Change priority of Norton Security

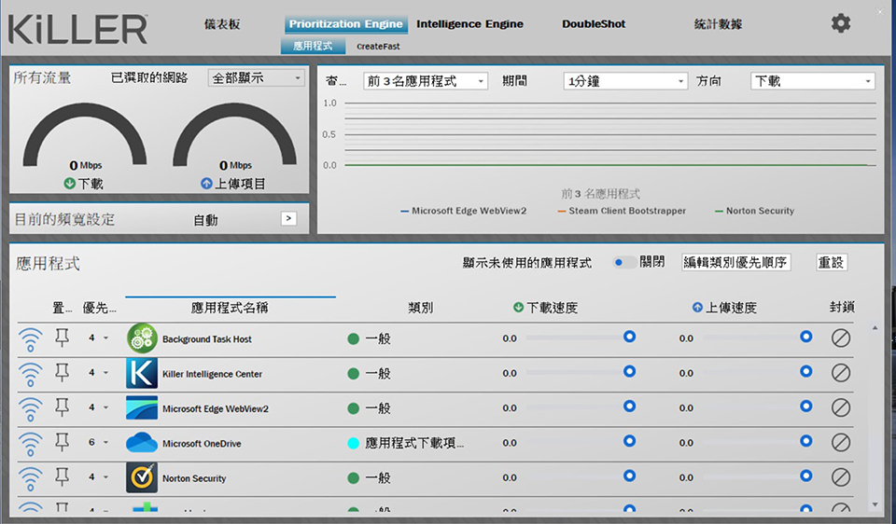(98, 477)
